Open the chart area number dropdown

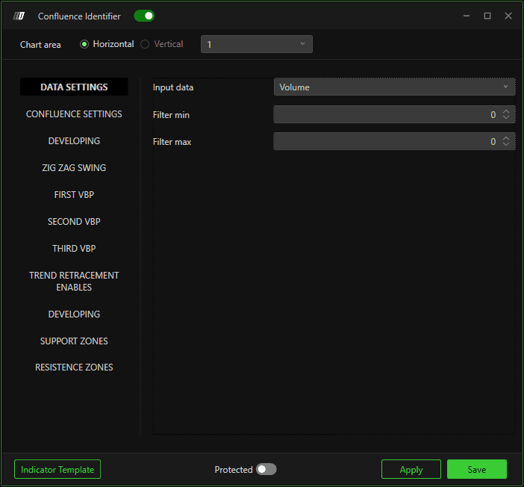pyautogui.click(x=256, y=44)
